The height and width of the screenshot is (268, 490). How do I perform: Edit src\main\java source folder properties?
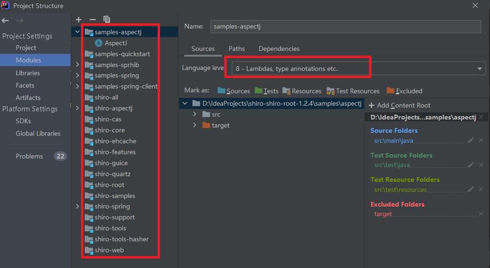(x=470, y=140)
